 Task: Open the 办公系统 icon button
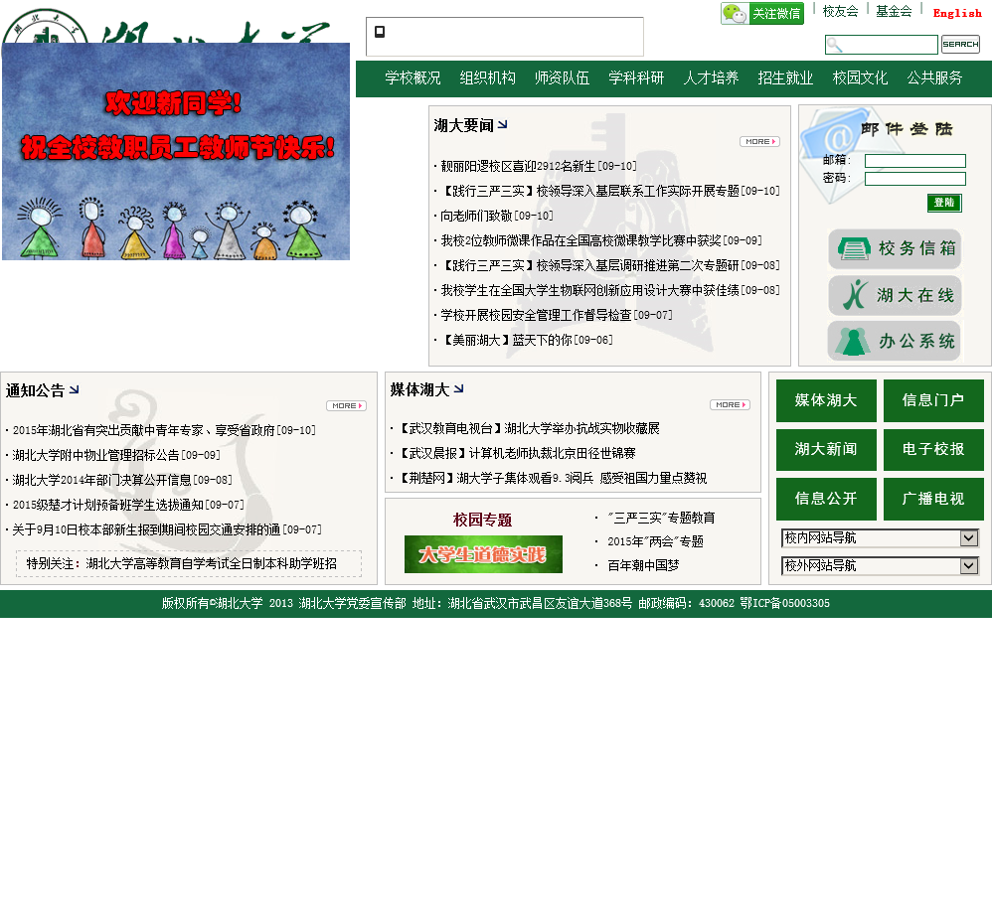pos(895,341)
